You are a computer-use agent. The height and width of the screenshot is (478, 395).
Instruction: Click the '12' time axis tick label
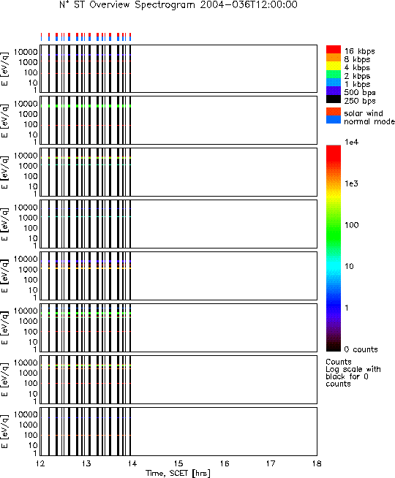(40, 463)
